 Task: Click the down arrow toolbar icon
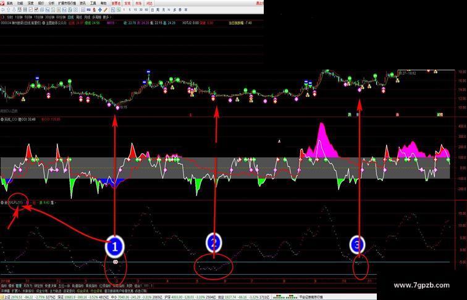pyautogui.click(x=14, y=10)
